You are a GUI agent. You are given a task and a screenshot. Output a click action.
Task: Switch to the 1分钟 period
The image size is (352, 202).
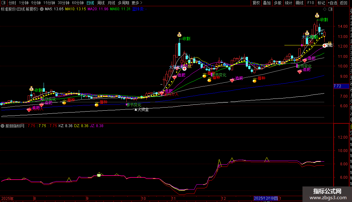tap(24, 3)
